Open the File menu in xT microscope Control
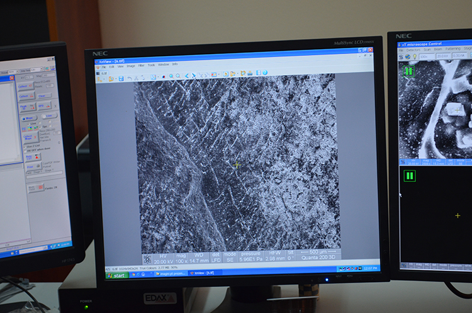Image resolution: width=472 pixels, height=313 pixels. [401, 50]
